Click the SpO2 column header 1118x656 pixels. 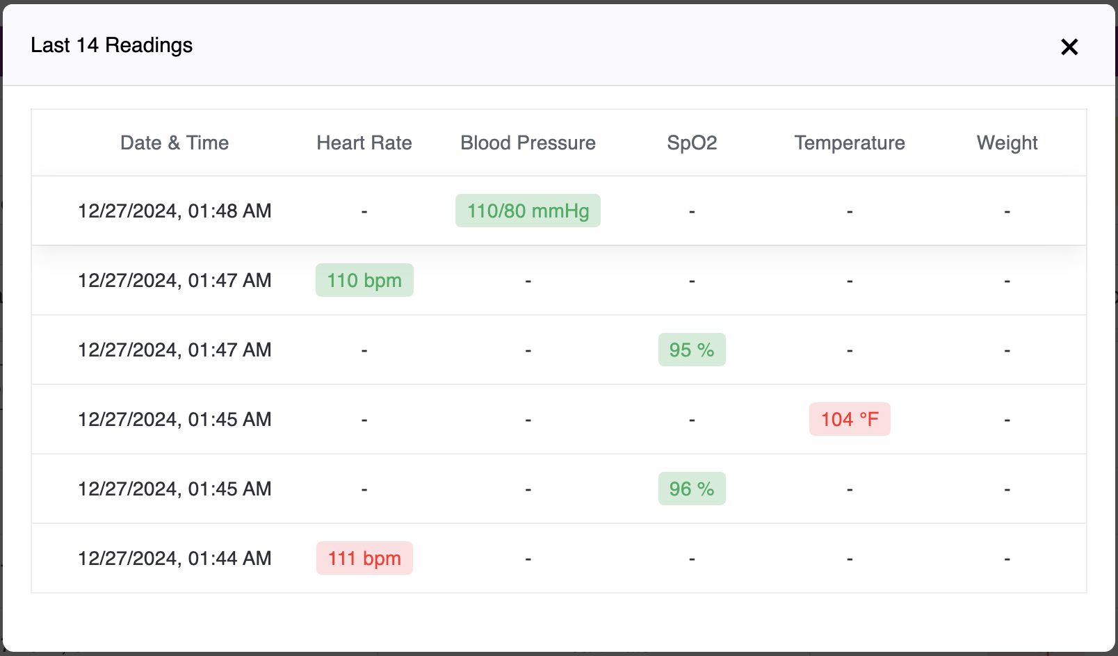tap(692, 142)
